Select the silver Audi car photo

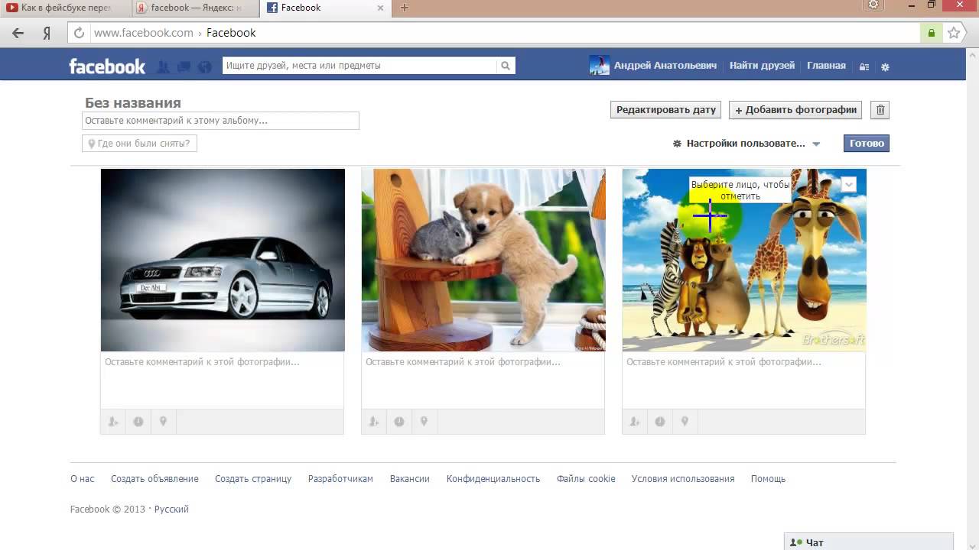point(223,260)
